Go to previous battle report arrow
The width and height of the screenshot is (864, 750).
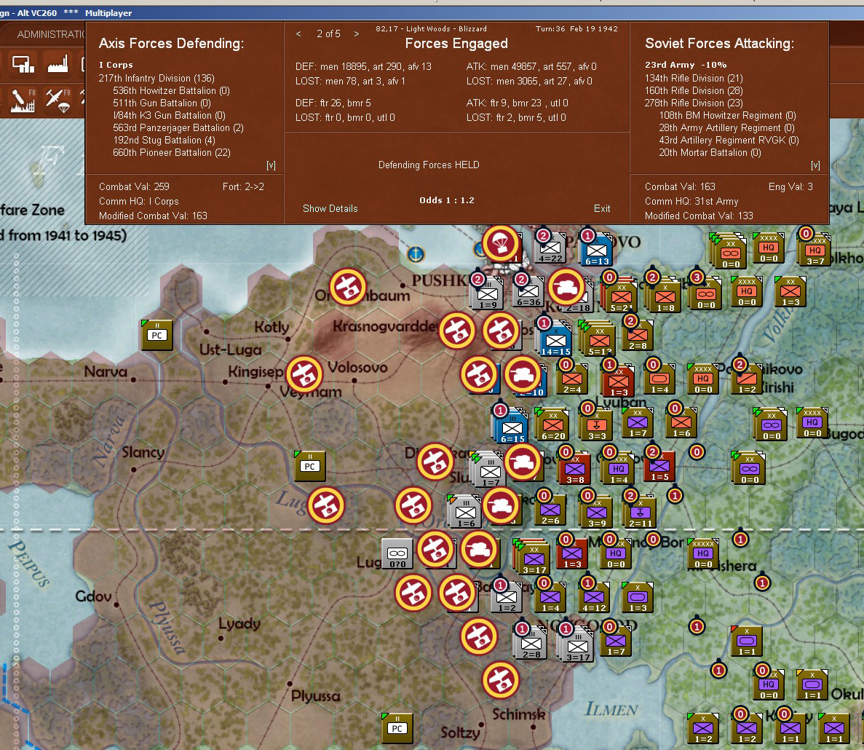(x=298, y=34)
